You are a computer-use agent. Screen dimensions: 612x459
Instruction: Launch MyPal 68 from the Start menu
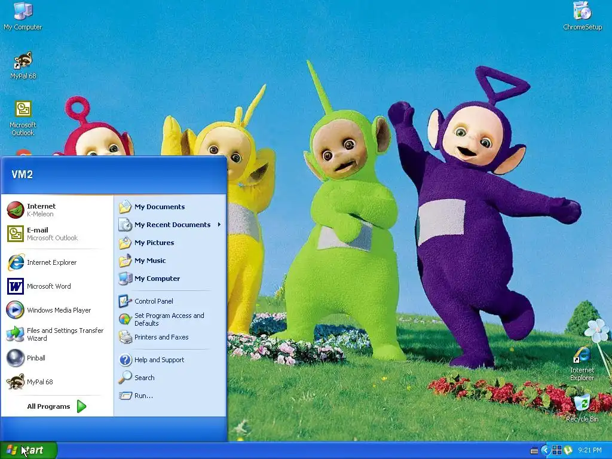57,382
